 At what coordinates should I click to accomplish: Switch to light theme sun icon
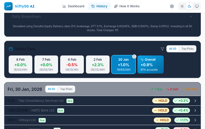(182, 6)
